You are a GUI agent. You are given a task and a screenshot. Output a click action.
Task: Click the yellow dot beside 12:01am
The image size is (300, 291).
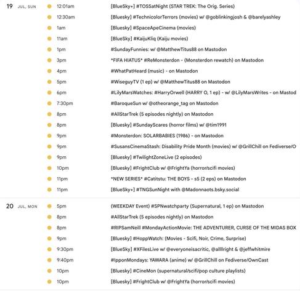[x=49, y=6]
